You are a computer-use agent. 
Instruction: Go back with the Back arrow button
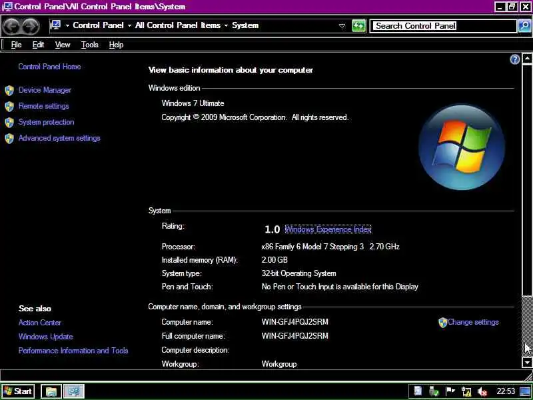12,26
